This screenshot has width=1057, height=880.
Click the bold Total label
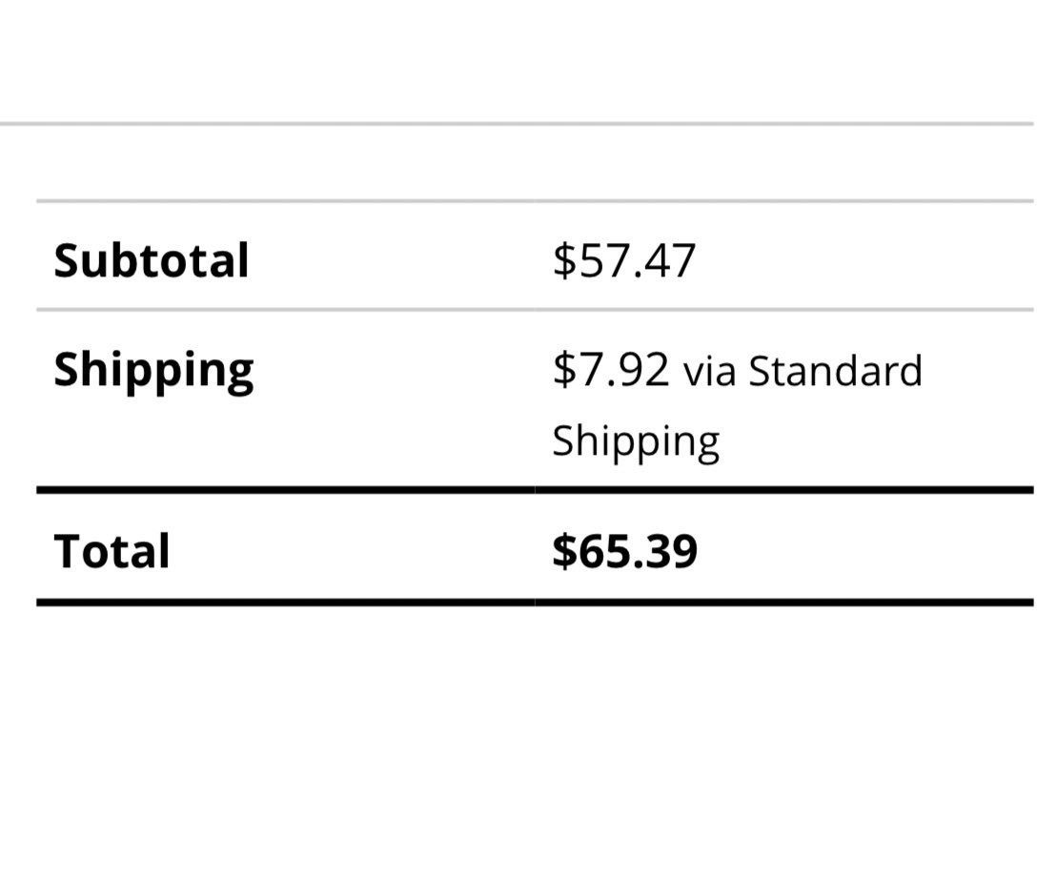pyautogui.click(x=112, y=551)
